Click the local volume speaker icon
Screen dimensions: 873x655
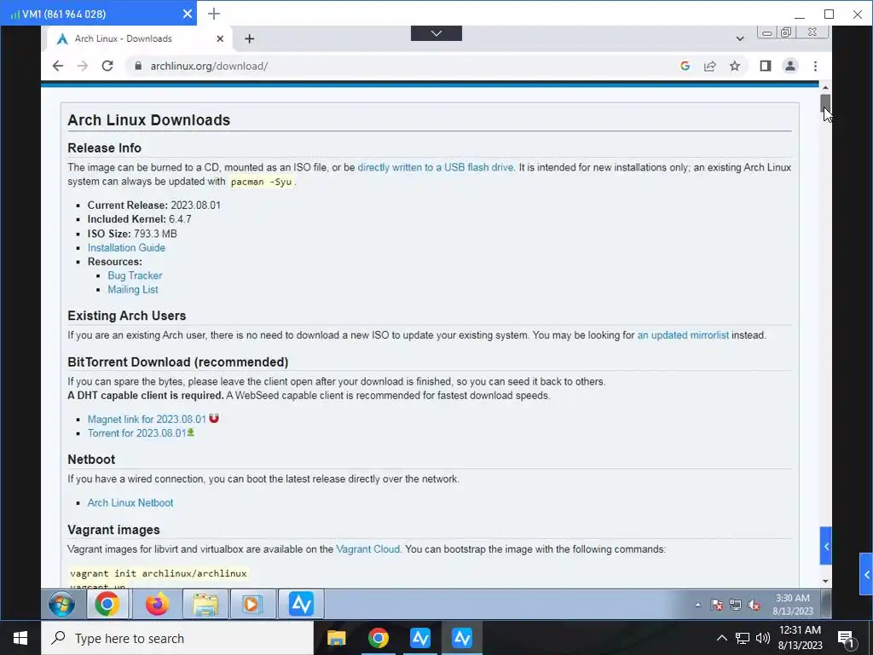point(763,638)
